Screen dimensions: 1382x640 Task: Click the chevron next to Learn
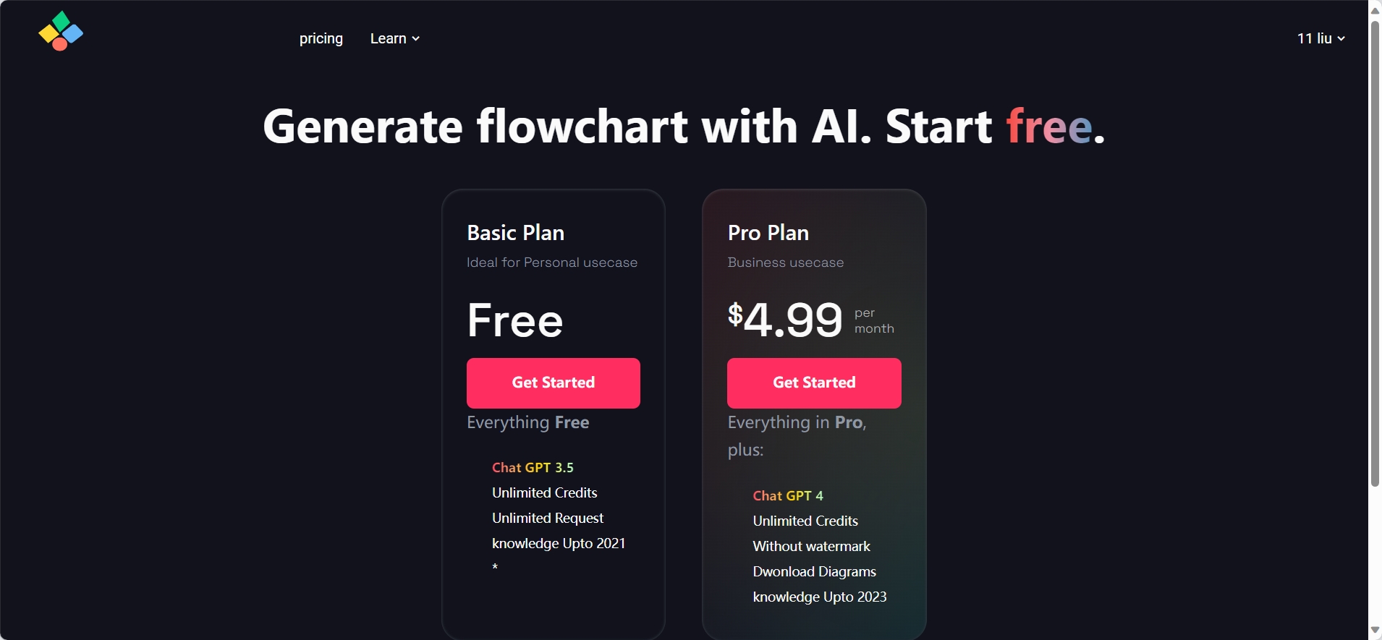[416, 39]
